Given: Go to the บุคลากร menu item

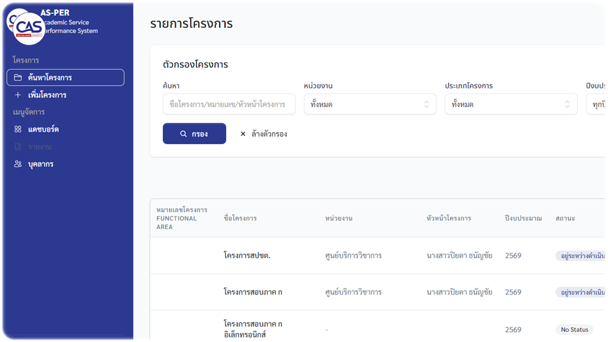Looking at the screenshot, I should point(40,164).
